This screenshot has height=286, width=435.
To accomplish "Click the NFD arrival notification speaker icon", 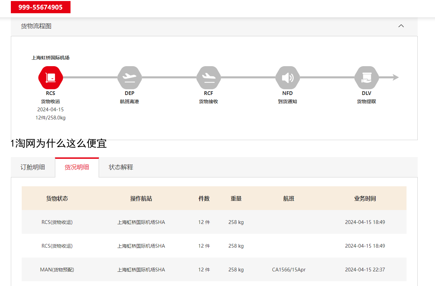I will 288,78.
